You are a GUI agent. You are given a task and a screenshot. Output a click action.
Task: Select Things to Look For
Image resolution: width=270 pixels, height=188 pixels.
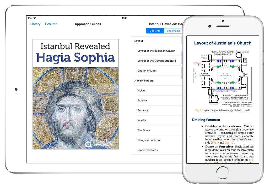(149, 140)
